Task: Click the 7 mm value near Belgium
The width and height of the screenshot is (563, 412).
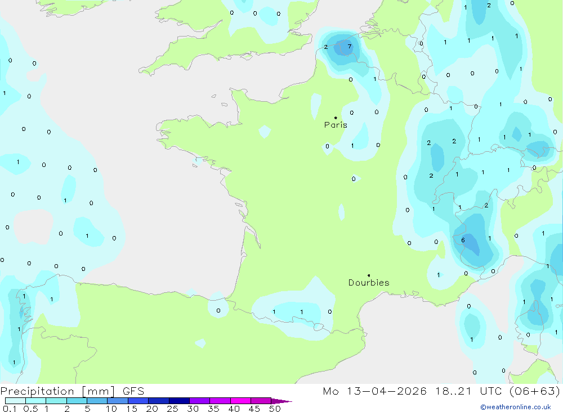Action: point(350,47)
